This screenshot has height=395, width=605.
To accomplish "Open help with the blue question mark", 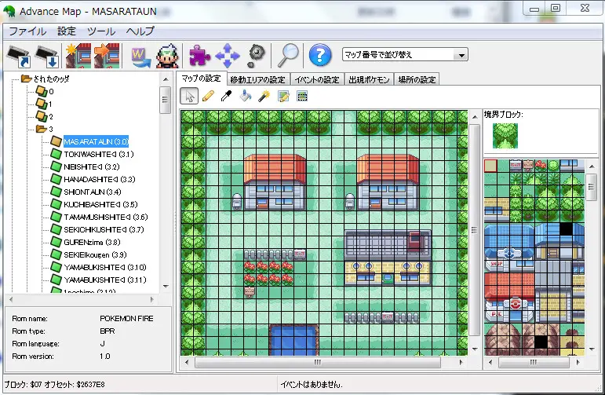I will click(x=319, y=55).
